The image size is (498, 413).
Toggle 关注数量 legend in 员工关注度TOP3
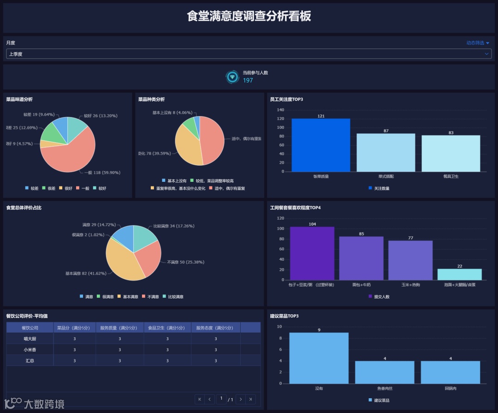pyautogui.click(x=379, y=188)
